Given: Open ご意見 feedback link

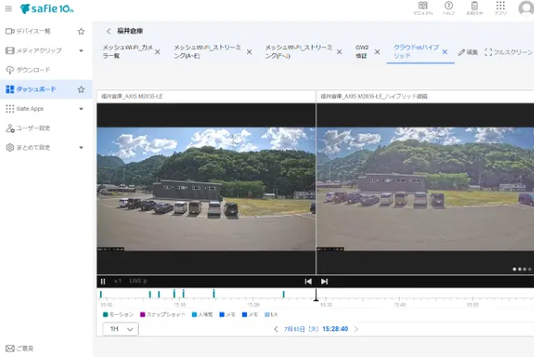Looking at the screenshot, I should [20, 348].
